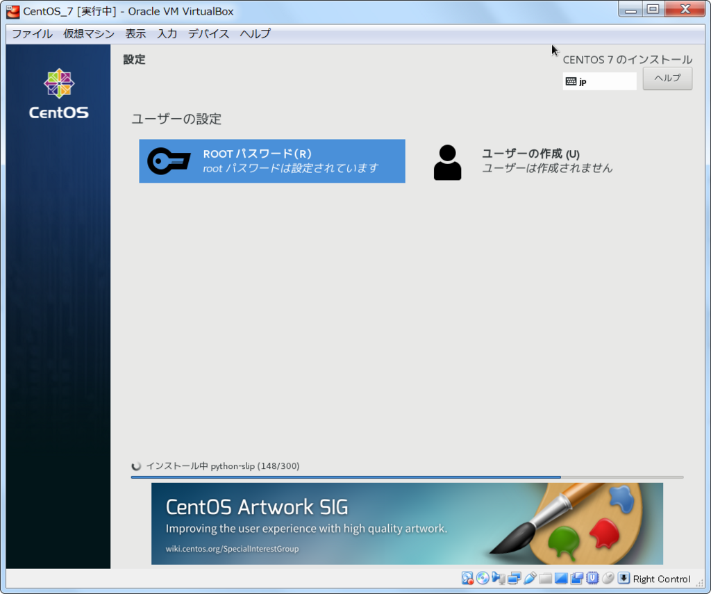Viewport: 711px width, 594px height.
Task: Maximize the VirtualBox window
Action: click(x=653, y=10)
